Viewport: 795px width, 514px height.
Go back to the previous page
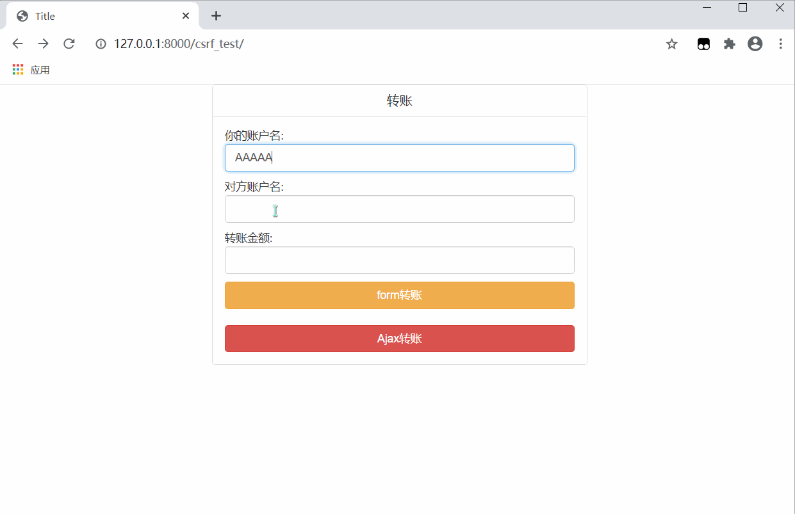coord(17,44)
